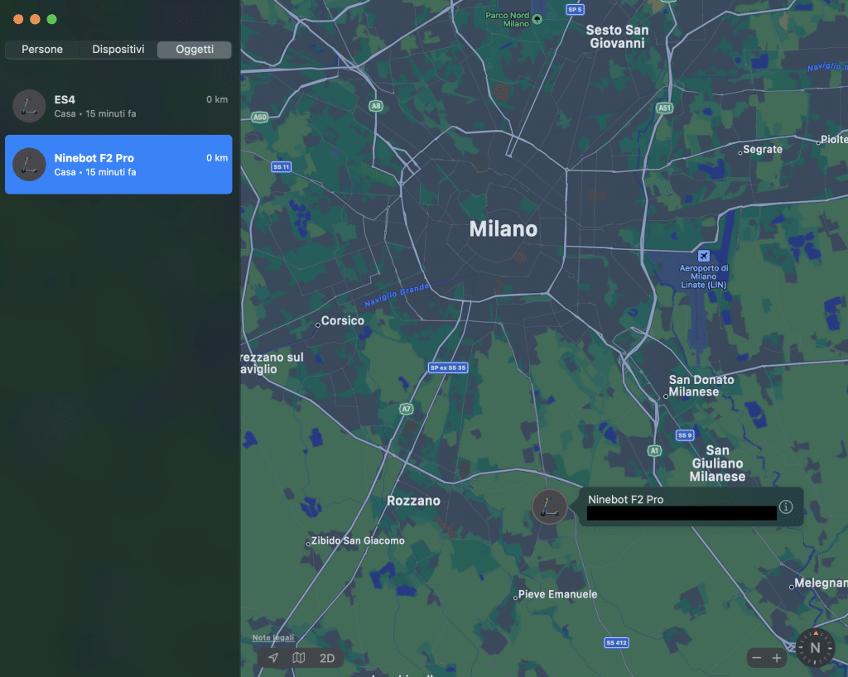Click the Pieve Emanuele label

(x=557, y=594)
